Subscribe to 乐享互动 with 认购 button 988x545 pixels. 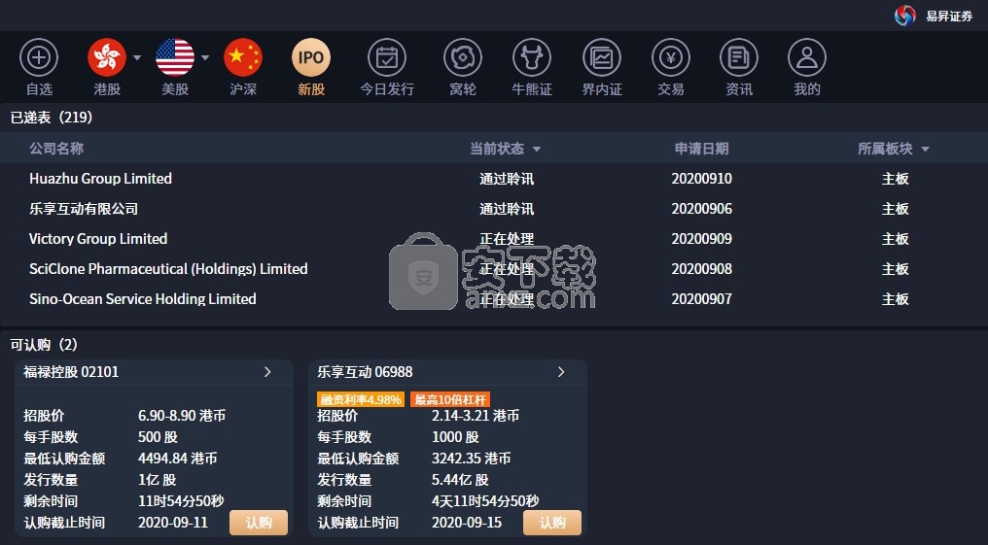point(552,523)
